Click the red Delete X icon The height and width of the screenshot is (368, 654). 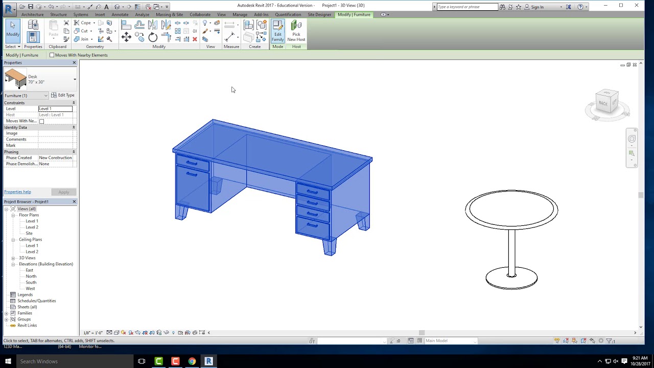(195, 39)
